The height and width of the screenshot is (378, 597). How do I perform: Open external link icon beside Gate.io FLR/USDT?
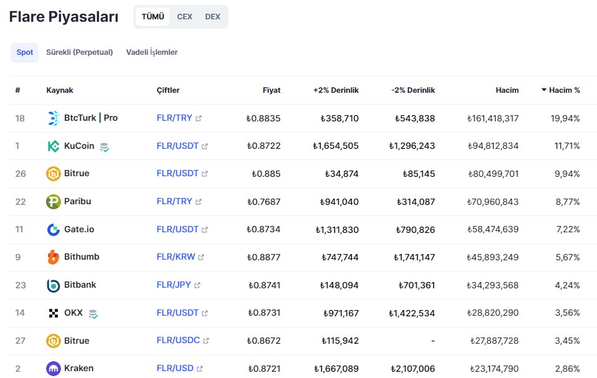[x=205, y=230]
